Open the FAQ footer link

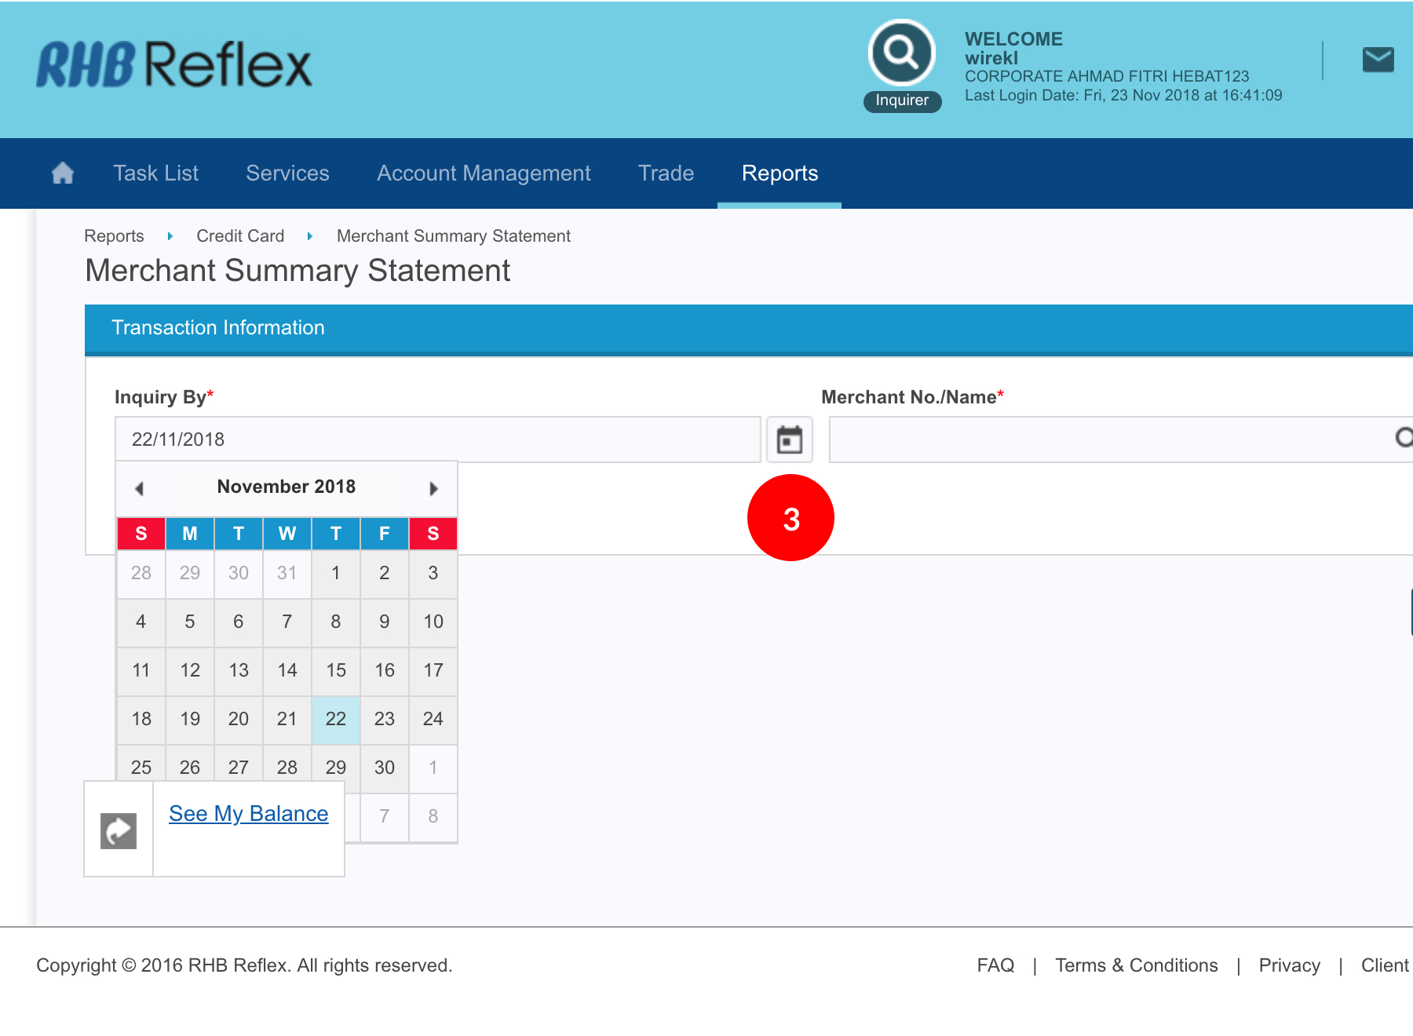[995, 965]
